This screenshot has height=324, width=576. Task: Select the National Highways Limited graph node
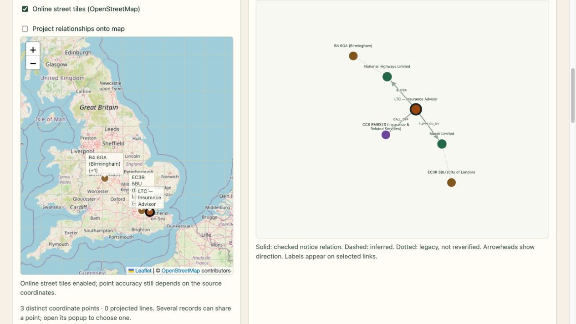click(387, 76)
